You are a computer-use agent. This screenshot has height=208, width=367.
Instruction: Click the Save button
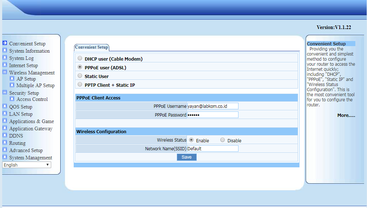[x=187, y=157]
